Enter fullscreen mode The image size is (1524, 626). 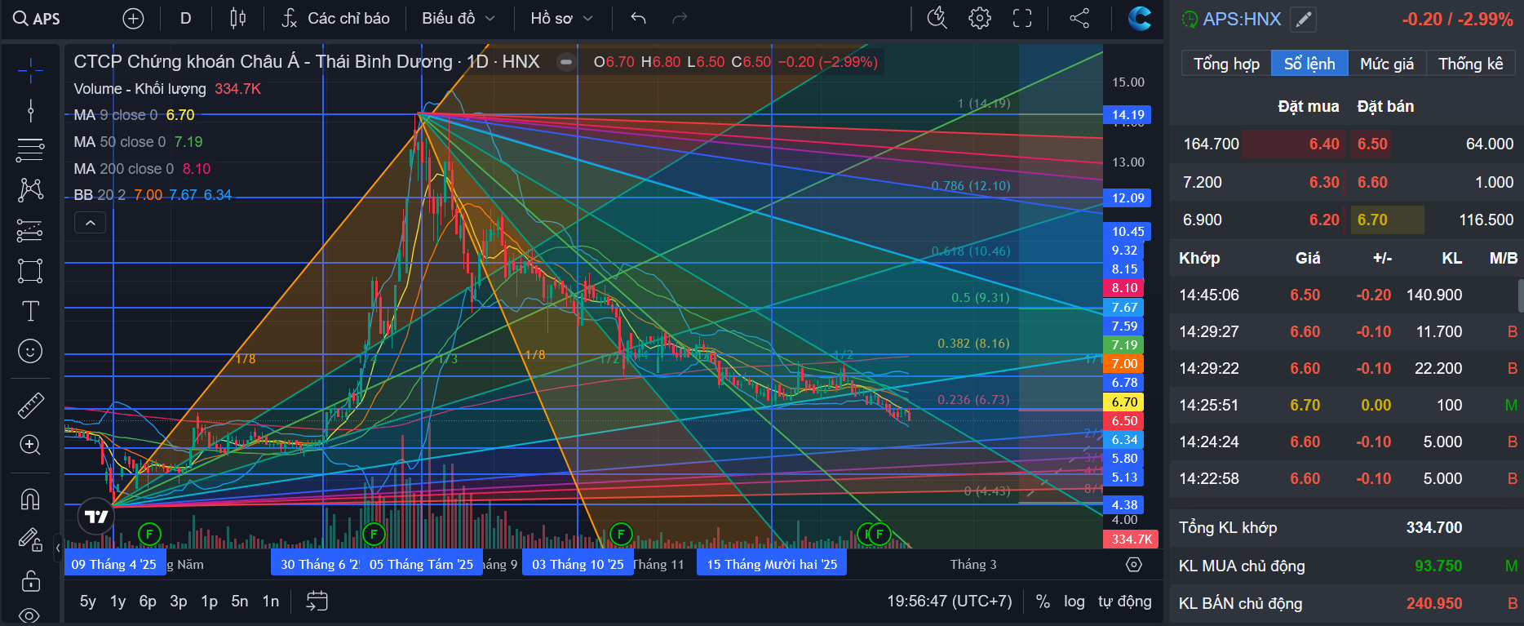pyautogui.click(x=1022, y=18)
